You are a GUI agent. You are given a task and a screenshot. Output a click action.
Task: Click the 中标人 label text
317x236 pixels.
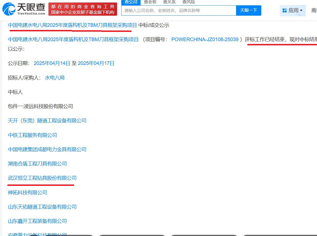(15, 92)
